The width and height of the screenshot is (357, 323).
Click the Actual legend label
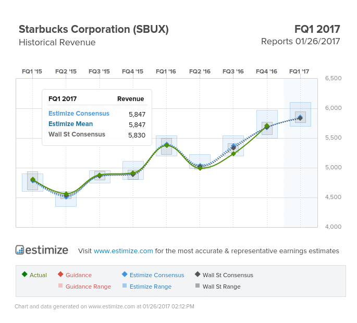tap(38, 275)
